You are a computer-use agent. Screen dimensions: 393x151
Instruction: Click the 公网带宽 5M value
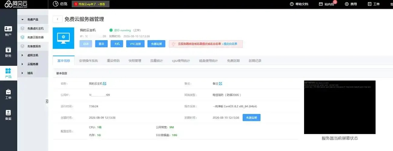point(172,127)
